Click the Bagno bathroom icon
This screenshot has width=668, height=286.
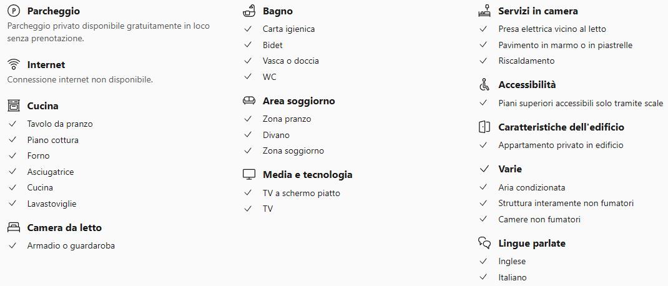pyautogui.click(x=249, y=11)
